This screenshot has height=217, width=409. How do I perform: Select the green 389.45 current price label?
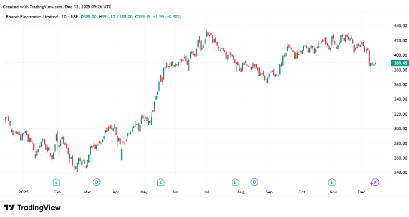click(399, 63)
